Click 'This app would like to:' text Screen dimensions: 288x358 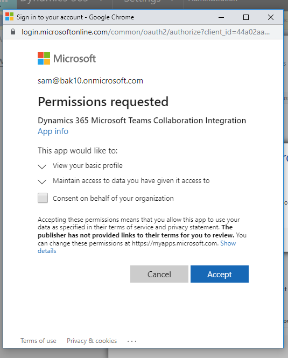[x=78, y=151]
